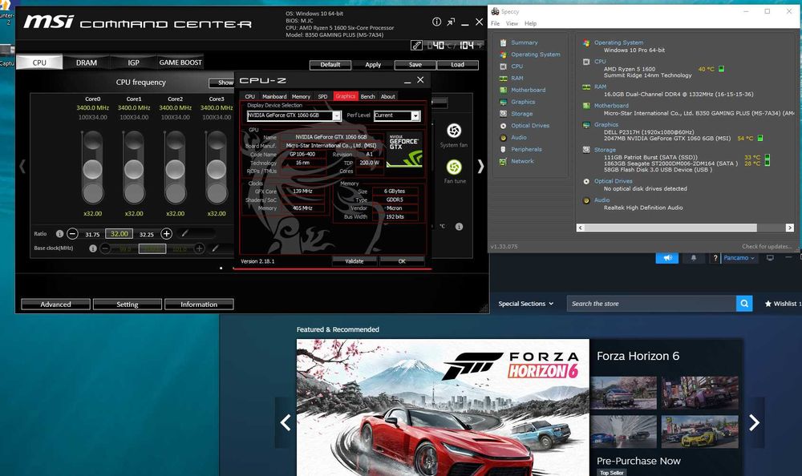Go to previous Command Center page arrow

[22, 166]
